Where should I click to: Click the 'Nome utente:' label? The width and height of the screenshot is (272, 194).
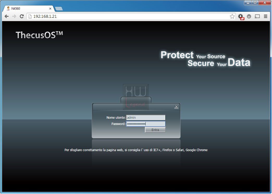click(116, 118)
